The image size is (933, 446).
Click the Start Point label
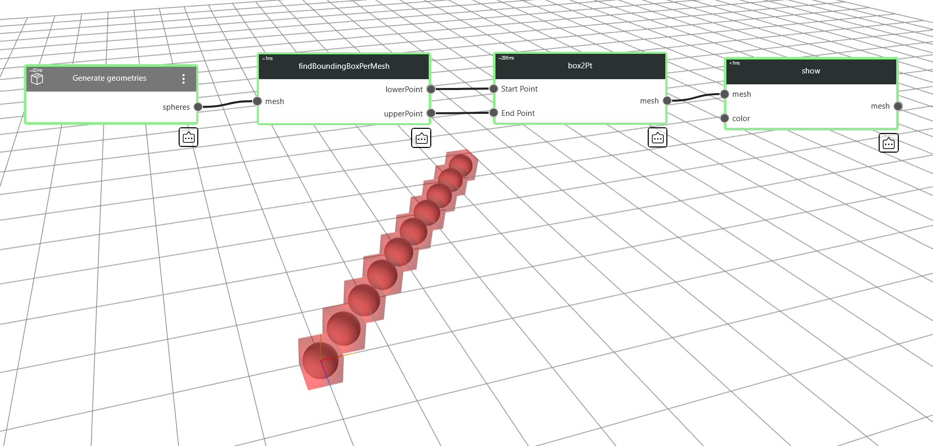pos(519,89)
